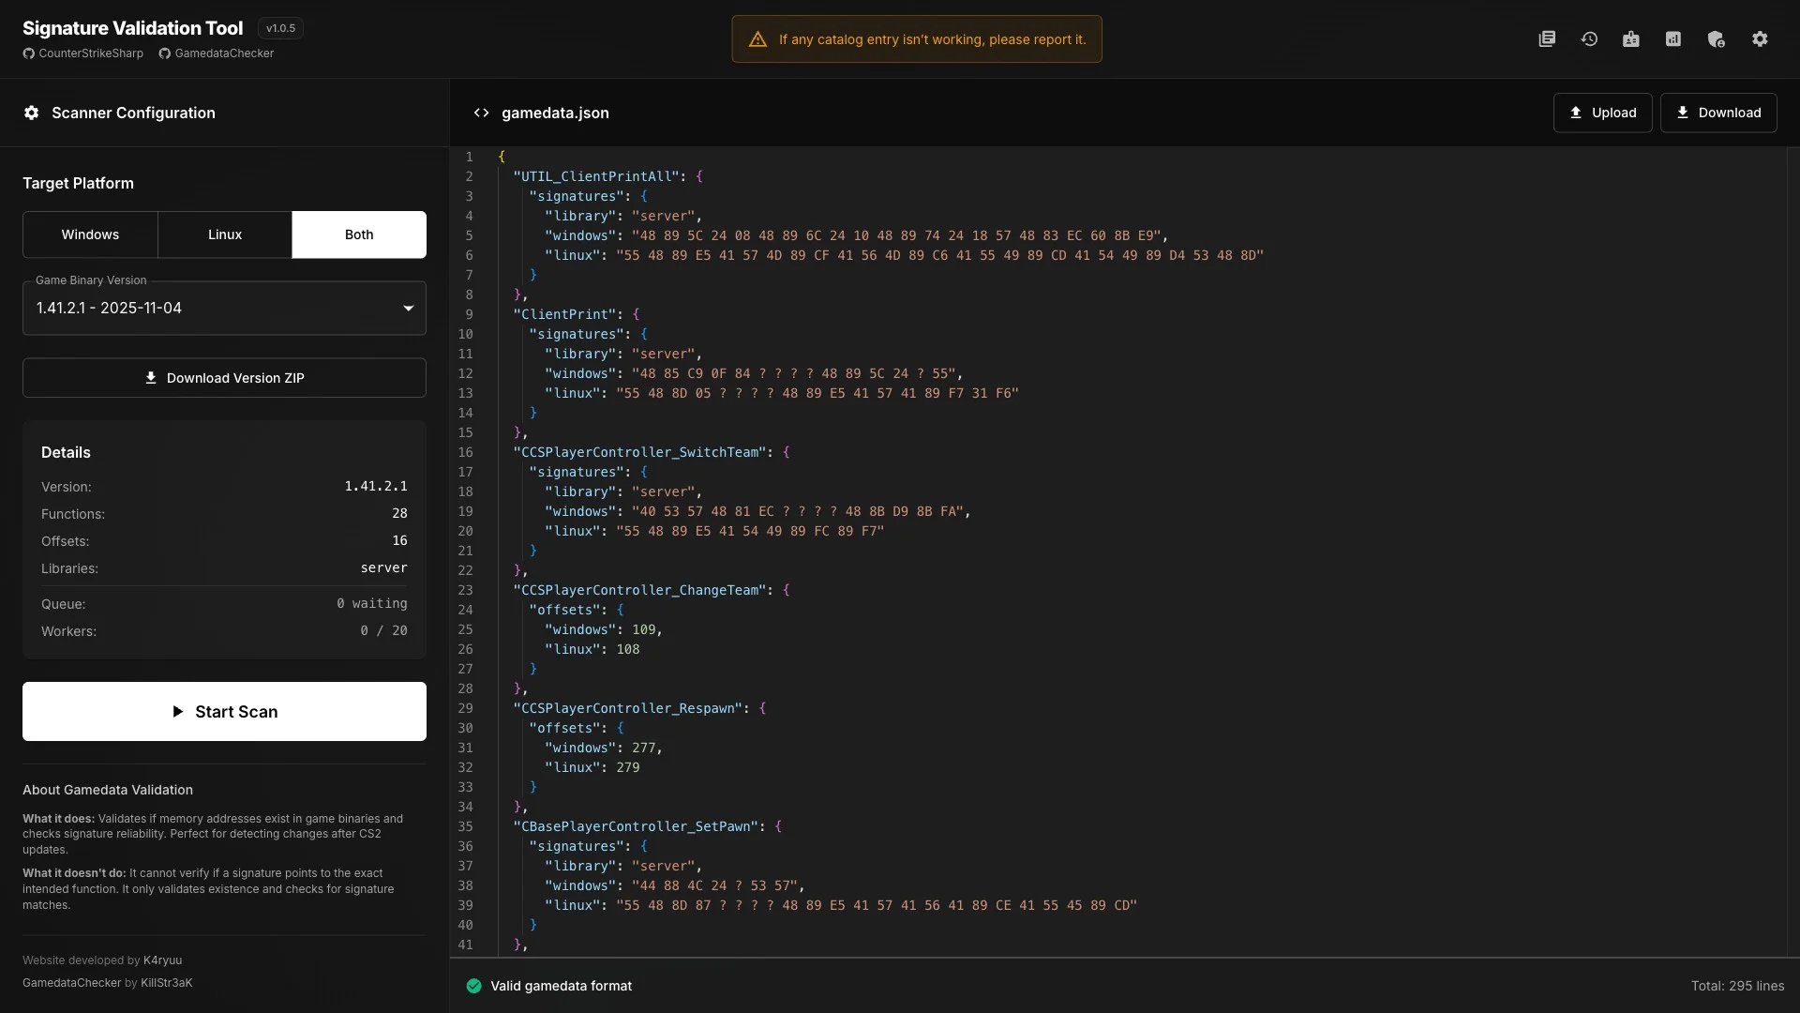Click the About Gamedata Validation heading

(x=108, y=790)
